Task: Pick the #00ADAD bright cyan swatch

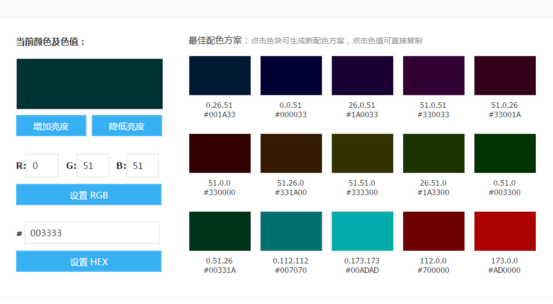Action: [362, 231]
